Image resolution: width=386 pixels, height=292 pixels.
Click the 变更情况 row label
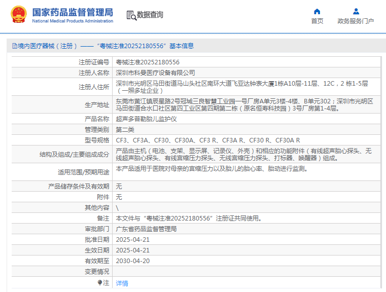(97, 272)
